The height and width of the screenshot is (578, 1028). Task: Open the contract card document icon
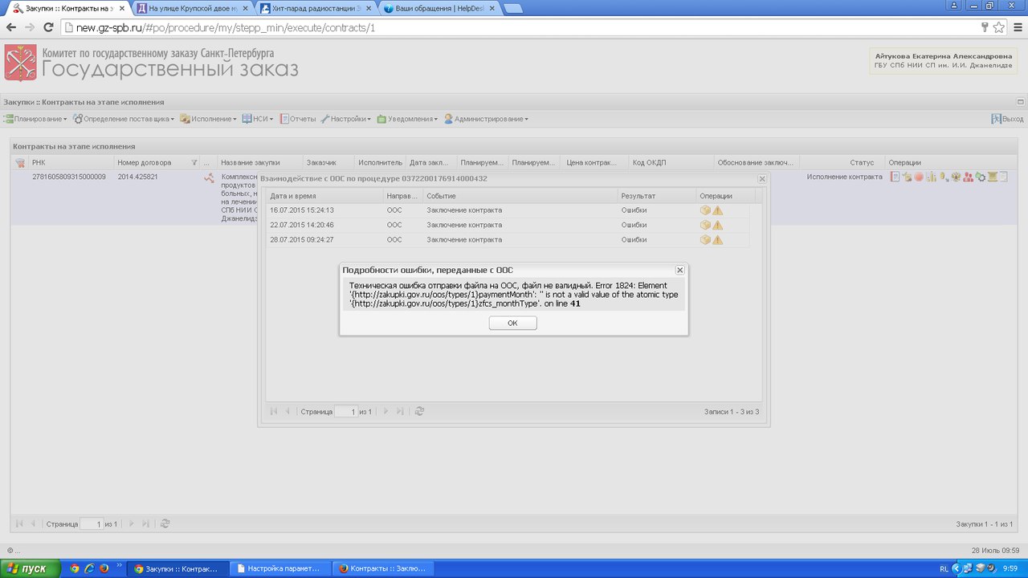895,177
